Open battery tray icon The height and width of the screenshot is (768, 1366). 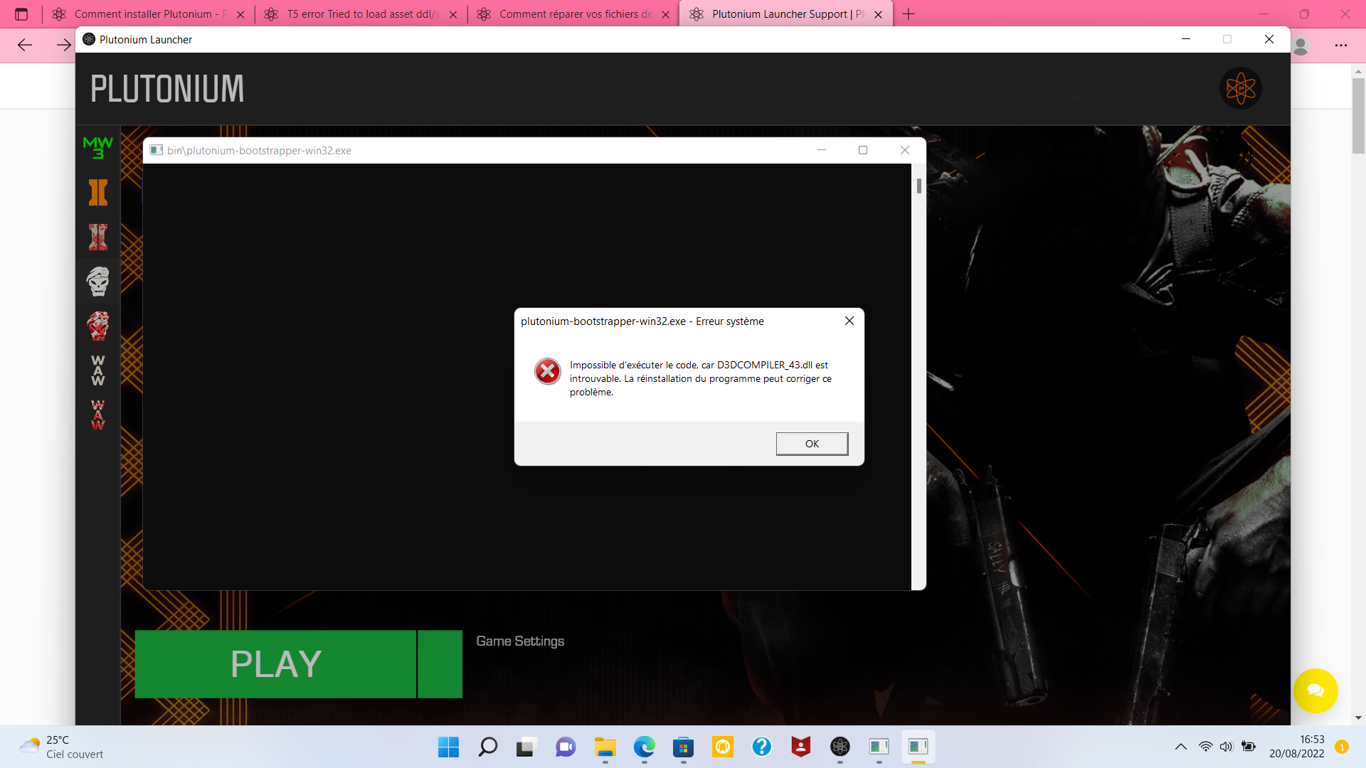[1249, 747]
